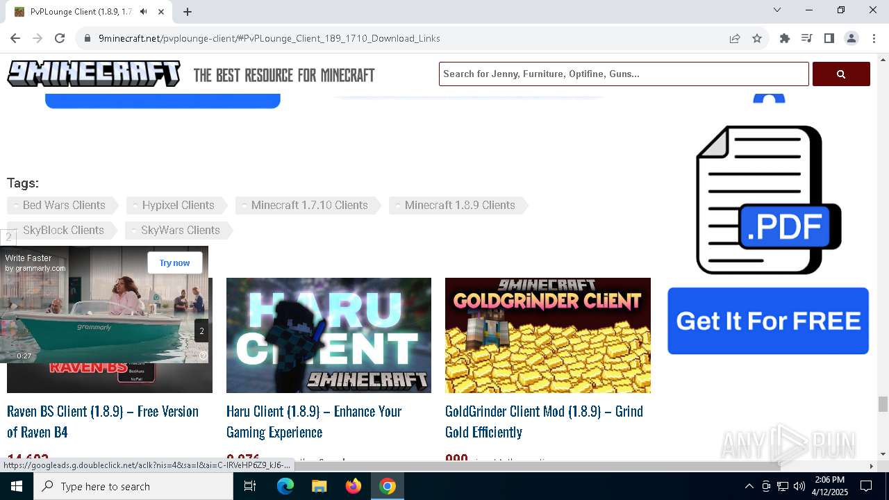Open Bed Wars Clients tag
This screenshot has width=889, height=500.
coord(63,205)
